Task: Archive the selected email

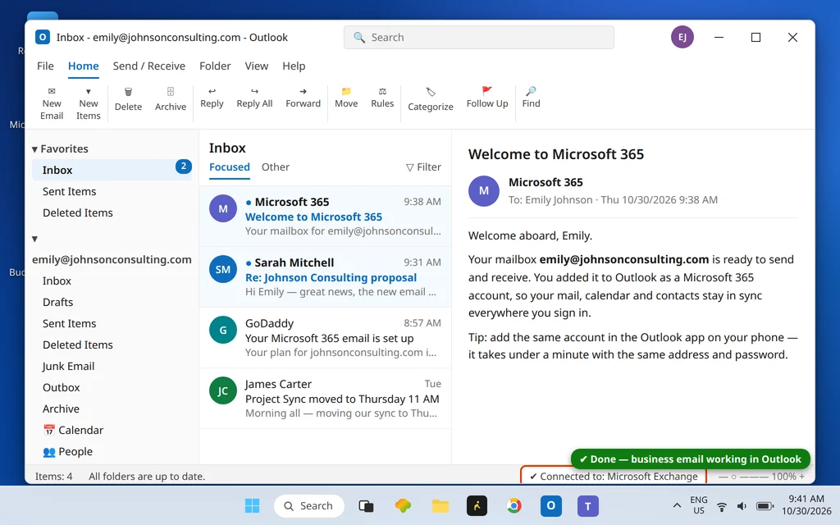Action: pyautogui.click(x=171, y=99)
